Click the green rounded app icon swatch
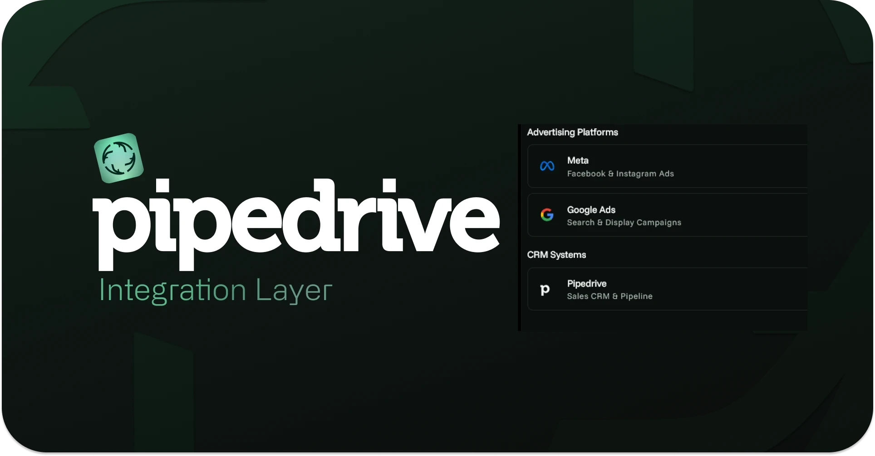Image resolution: width=875 pixels, height=456 pixels. 119,158
